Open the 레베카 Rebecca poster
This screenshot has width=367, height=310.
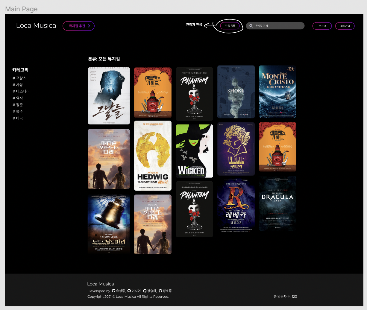[236, 206]
